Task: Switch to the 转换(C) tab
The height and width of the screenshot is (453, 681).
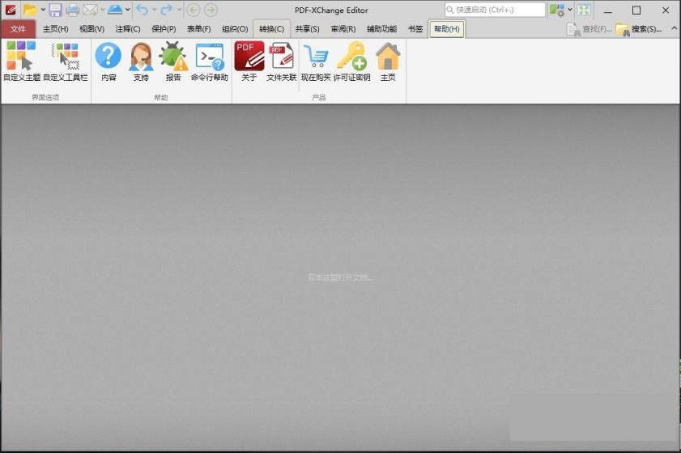Action: (271, 29)
